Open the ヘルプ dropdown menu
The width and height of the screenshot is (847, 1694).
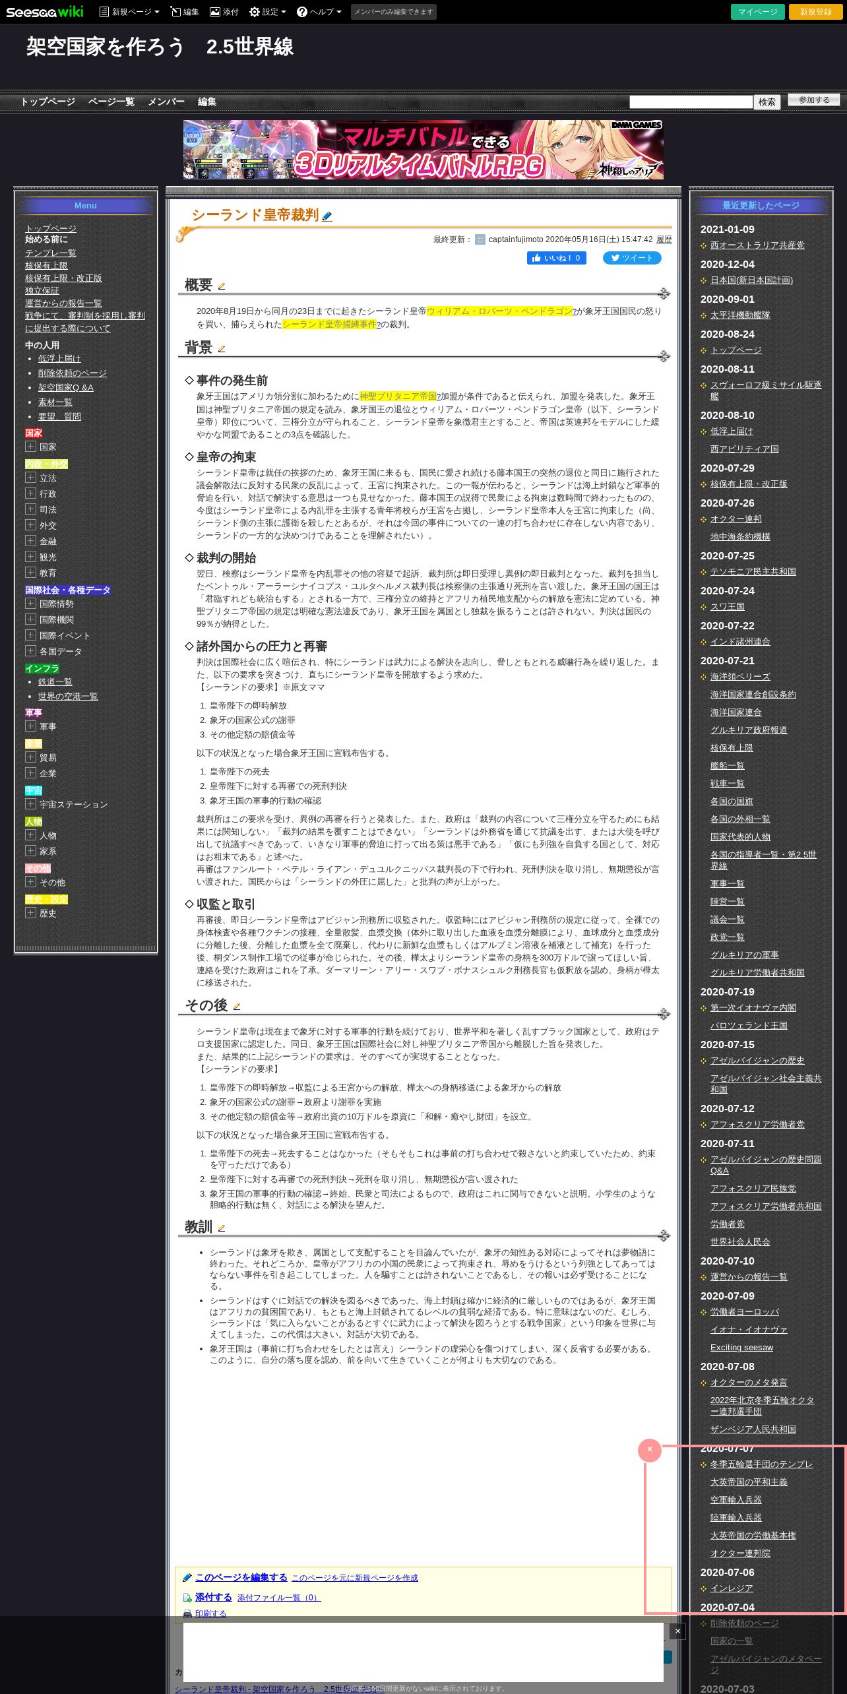[x=319, y=12]
